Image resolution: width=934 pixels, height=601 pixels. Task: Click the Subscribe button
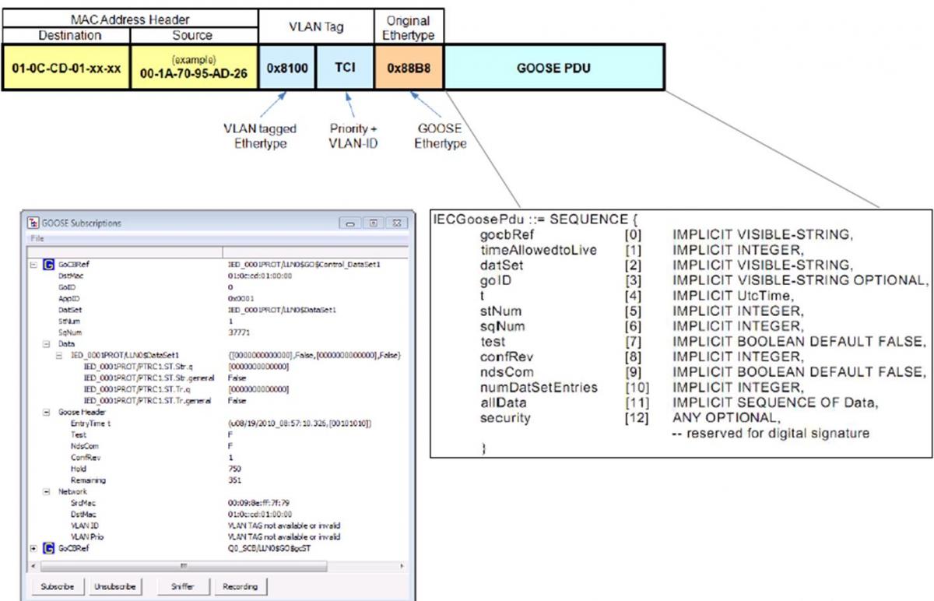[x=58, y=585]
